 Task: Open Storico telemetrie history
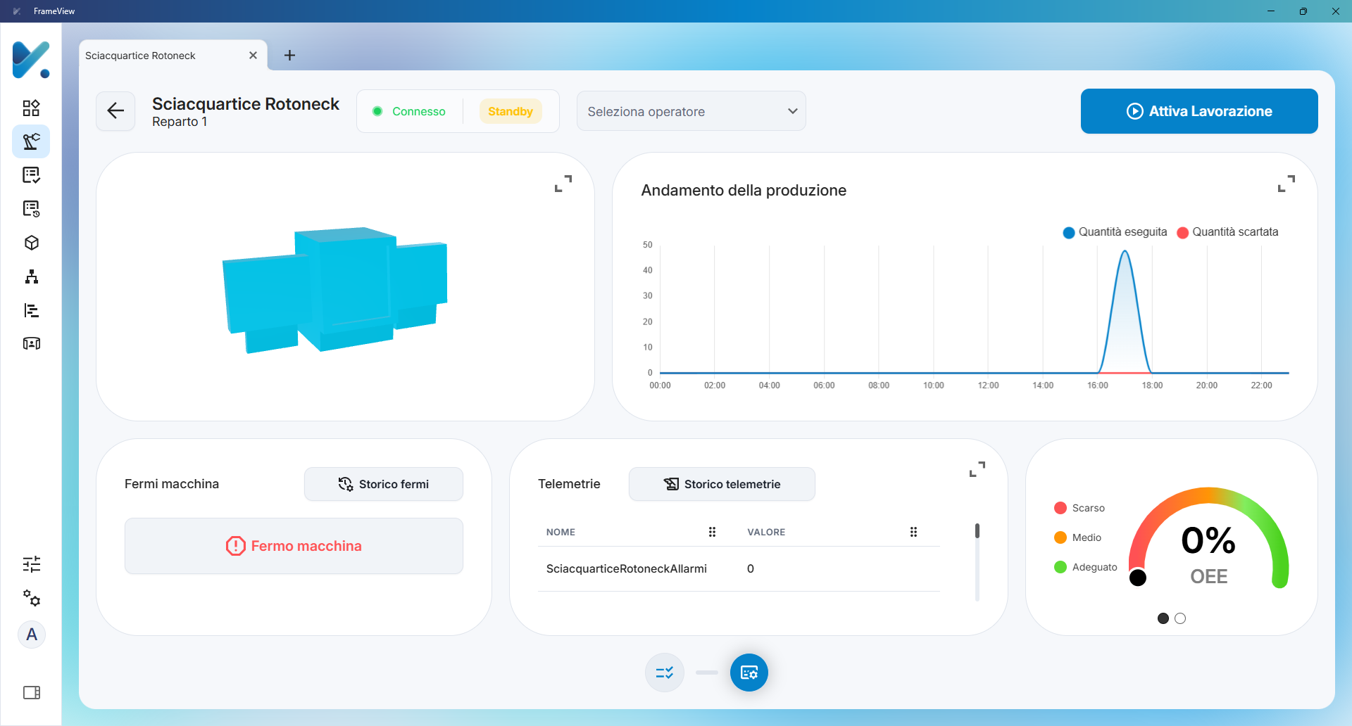point(722,484)
